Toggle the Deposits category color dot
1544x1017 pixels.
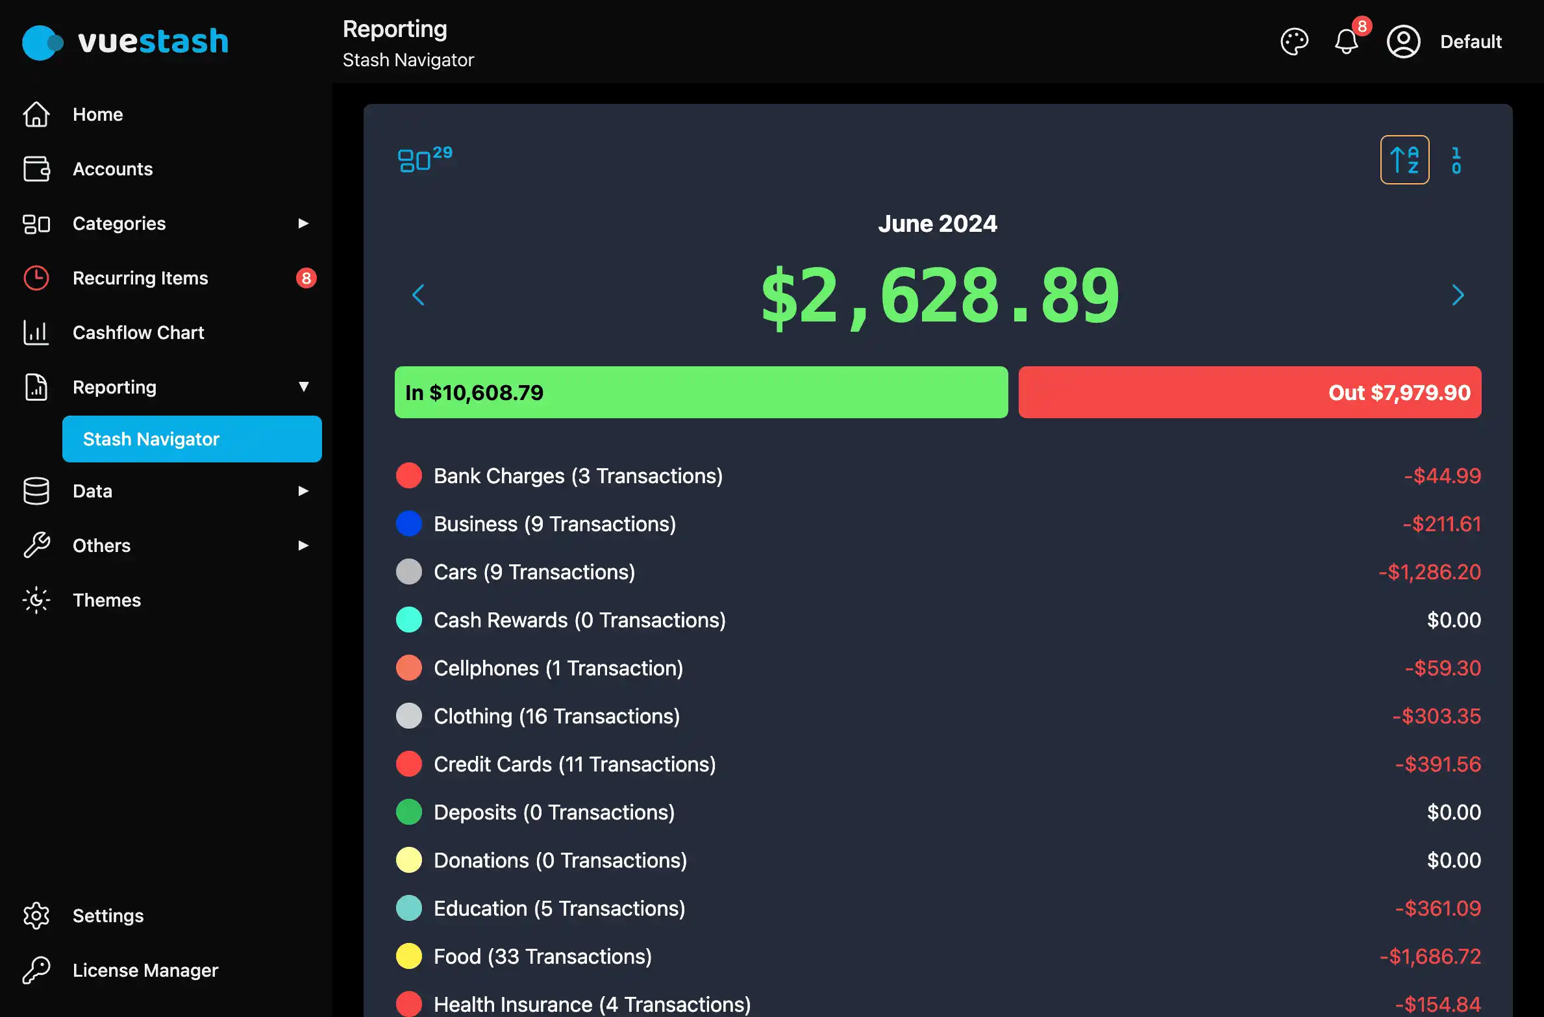pyautogui.click(x=409, y=812)
